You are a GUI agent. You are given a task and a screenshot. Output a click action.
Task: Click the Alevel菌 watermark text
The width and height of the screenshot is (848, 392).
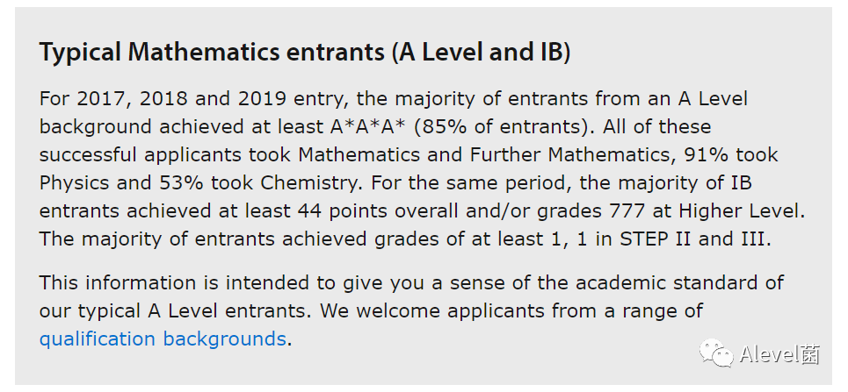click(779, 354)
